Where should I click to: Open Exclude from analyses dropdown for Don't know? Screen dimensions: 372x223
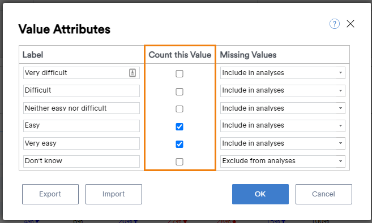(x=283, y=161)
